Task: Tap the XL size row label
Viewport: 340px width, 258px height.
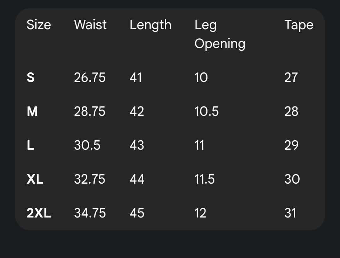Action: point(35,179)
